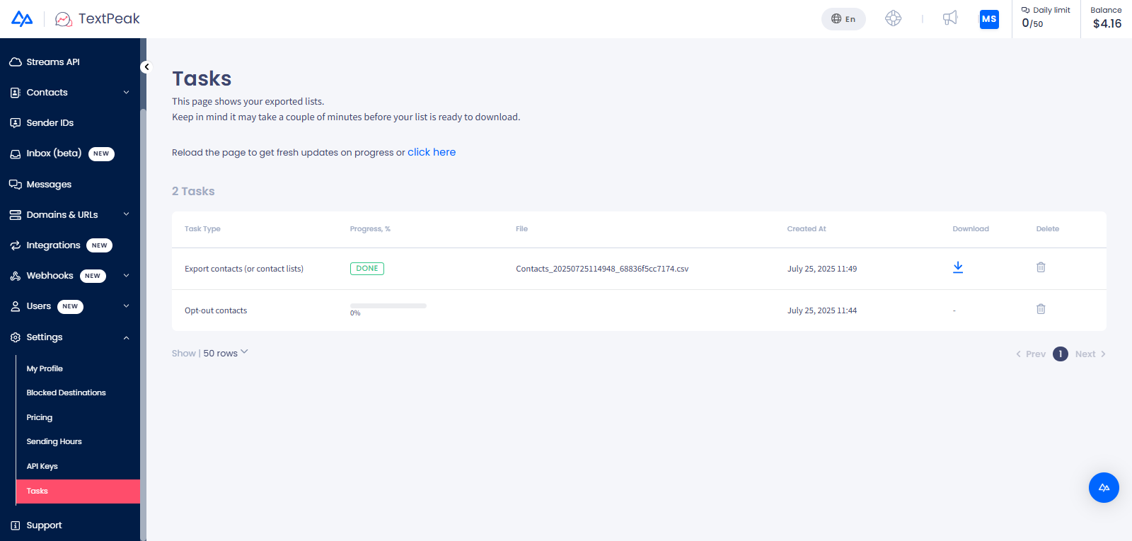
Task: Open Blocked Destinations settings
Action: [x=66, y=392]
